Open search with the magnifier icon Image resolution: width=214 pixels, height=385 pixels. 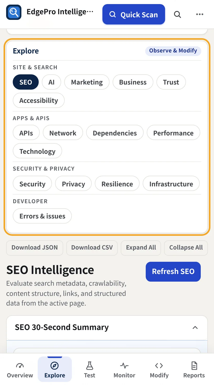tap(178, 15)
